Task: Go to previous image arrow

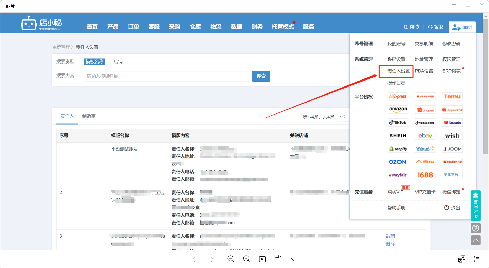Action: tap(195, 259)
